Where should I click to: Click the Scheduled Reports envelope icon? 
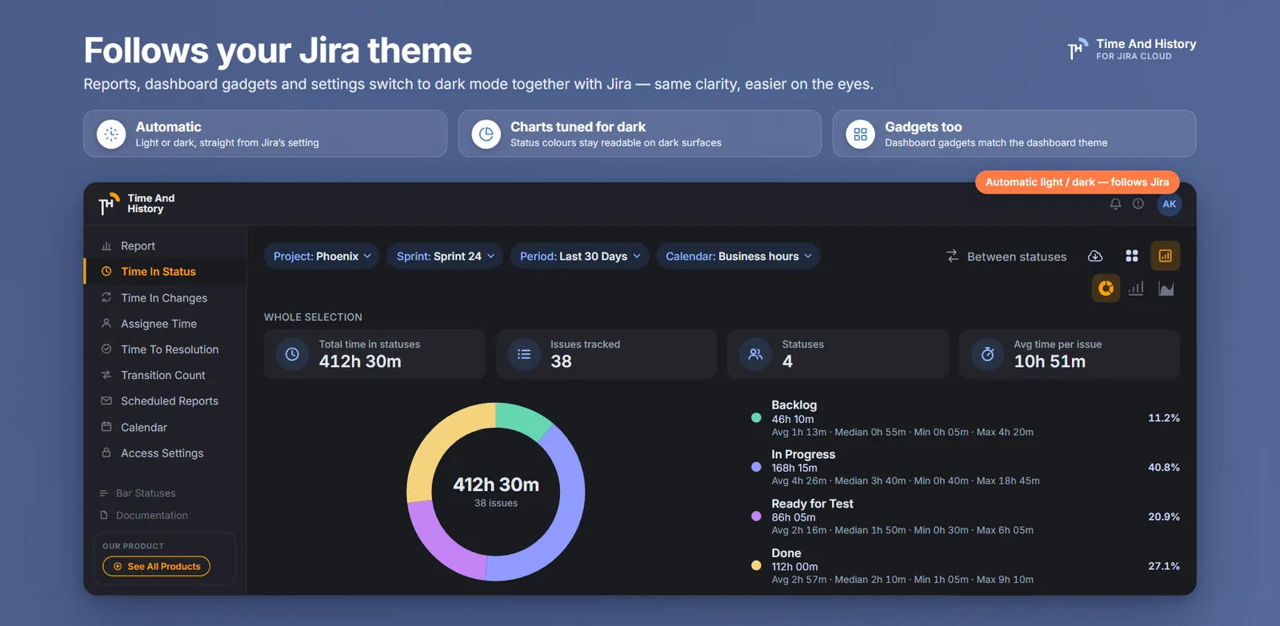[106, 401]
